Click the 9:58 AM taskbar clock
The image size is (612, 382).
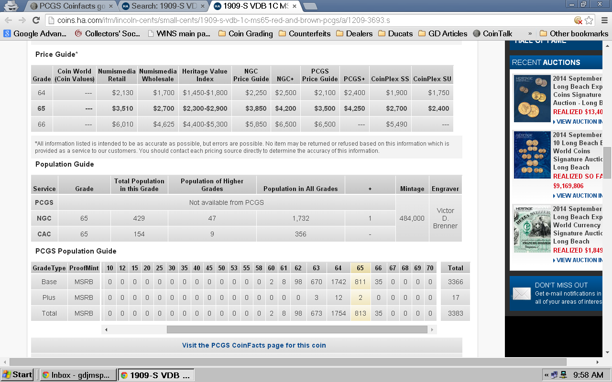coord(588,375)
